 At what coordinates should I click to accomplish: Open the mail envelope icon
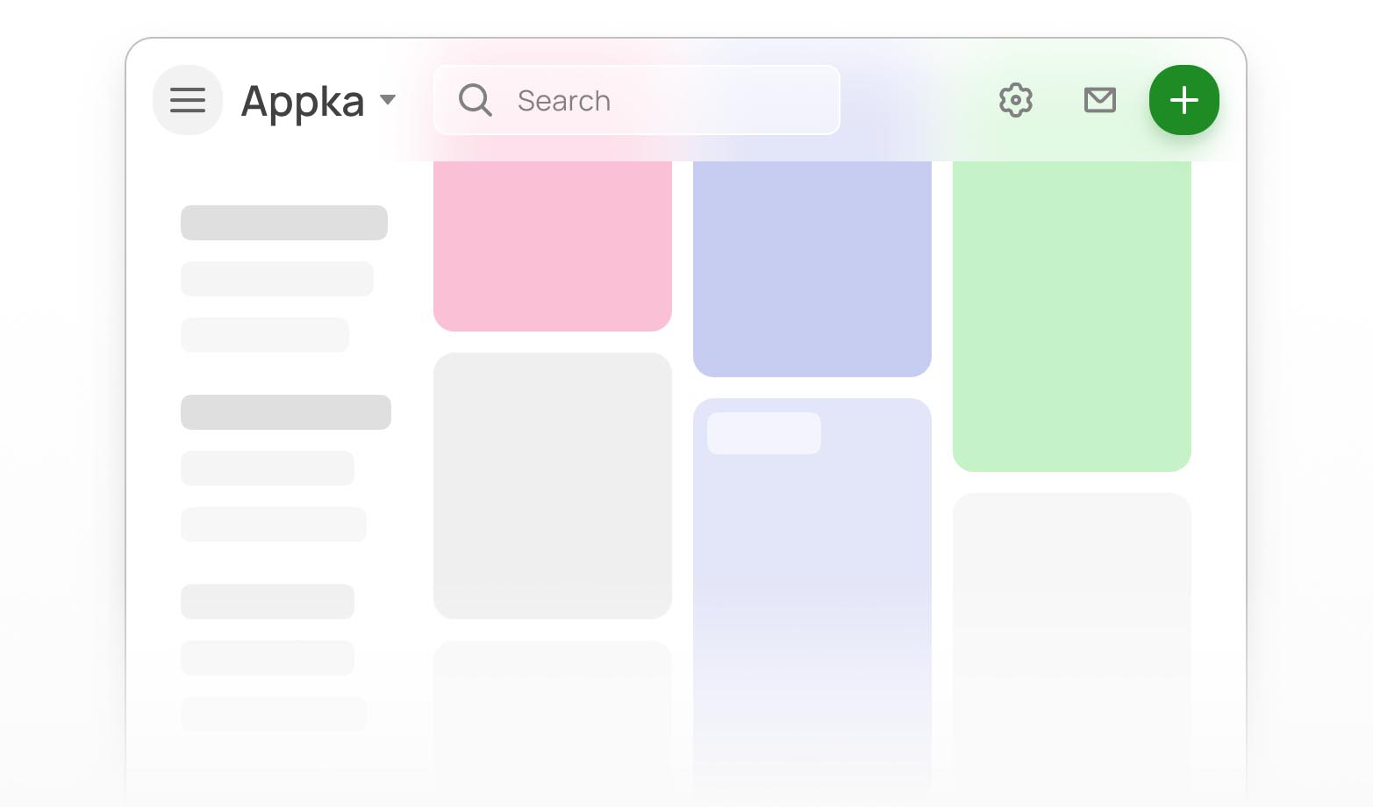tap(1100, 100)
